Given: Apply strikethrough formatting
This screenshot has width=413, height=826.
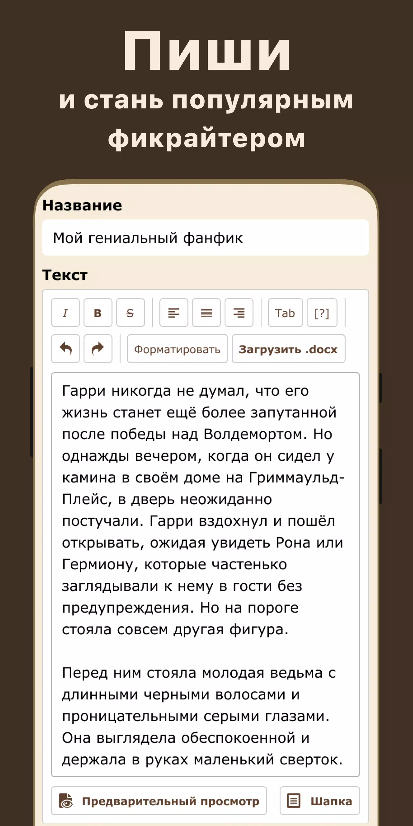Looking at the screenshot, I should (130, 313).
